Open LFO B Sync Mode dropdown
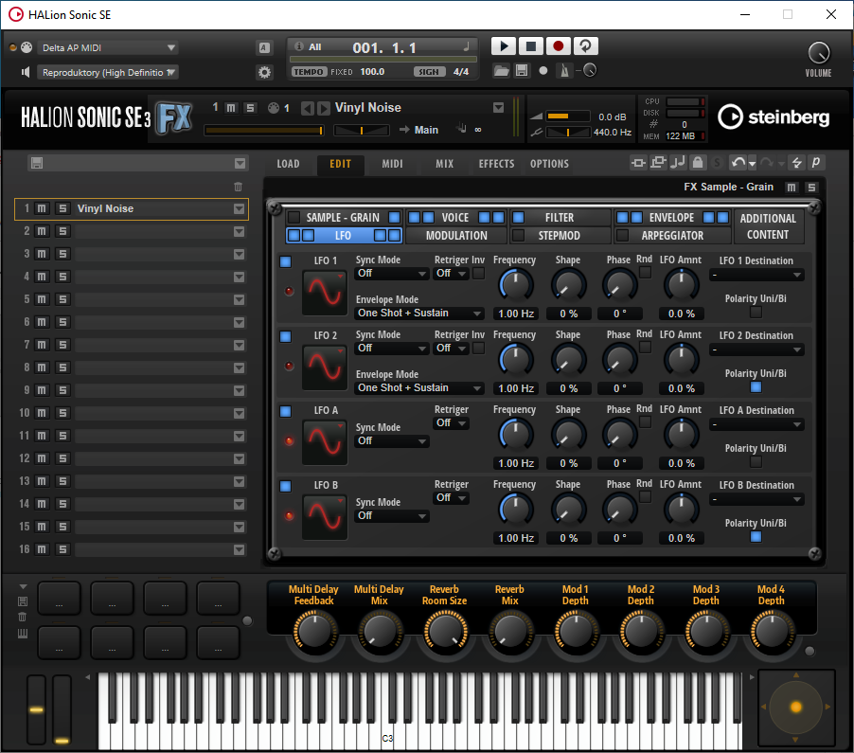 click(x=392, y=516)
